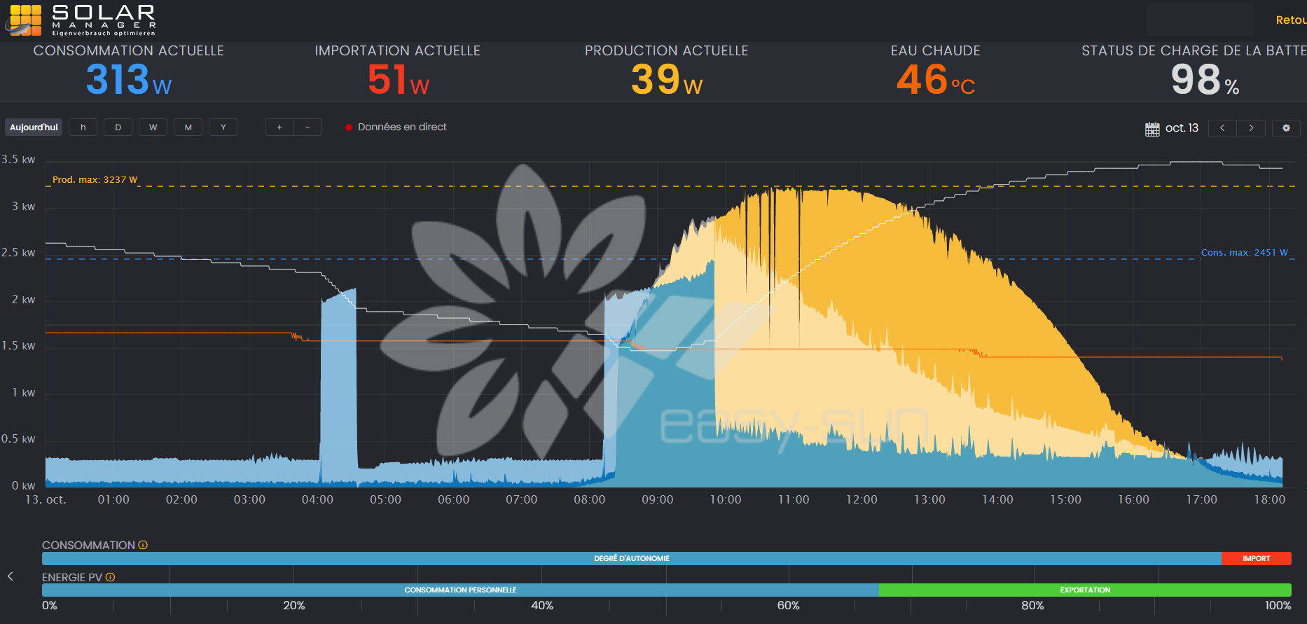Switch to the 'D' day view
Image resolution: width=1307 pixels, height=624 pixels.
tap(118, 127)
